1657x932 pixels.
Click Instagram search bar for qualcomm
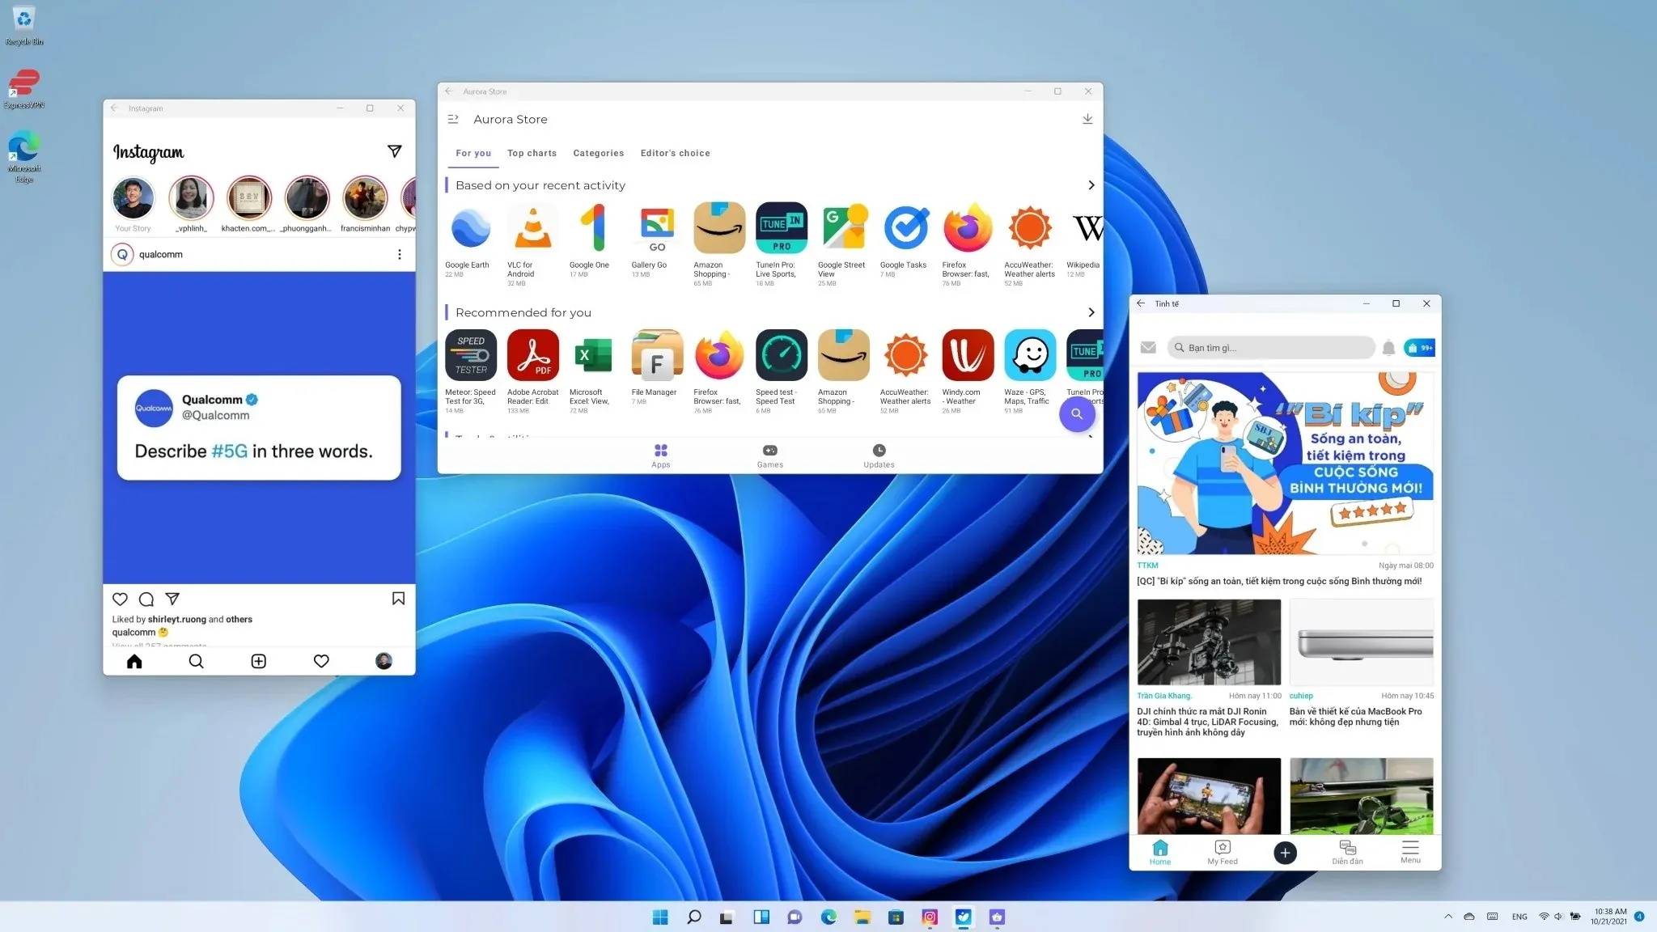258,254
